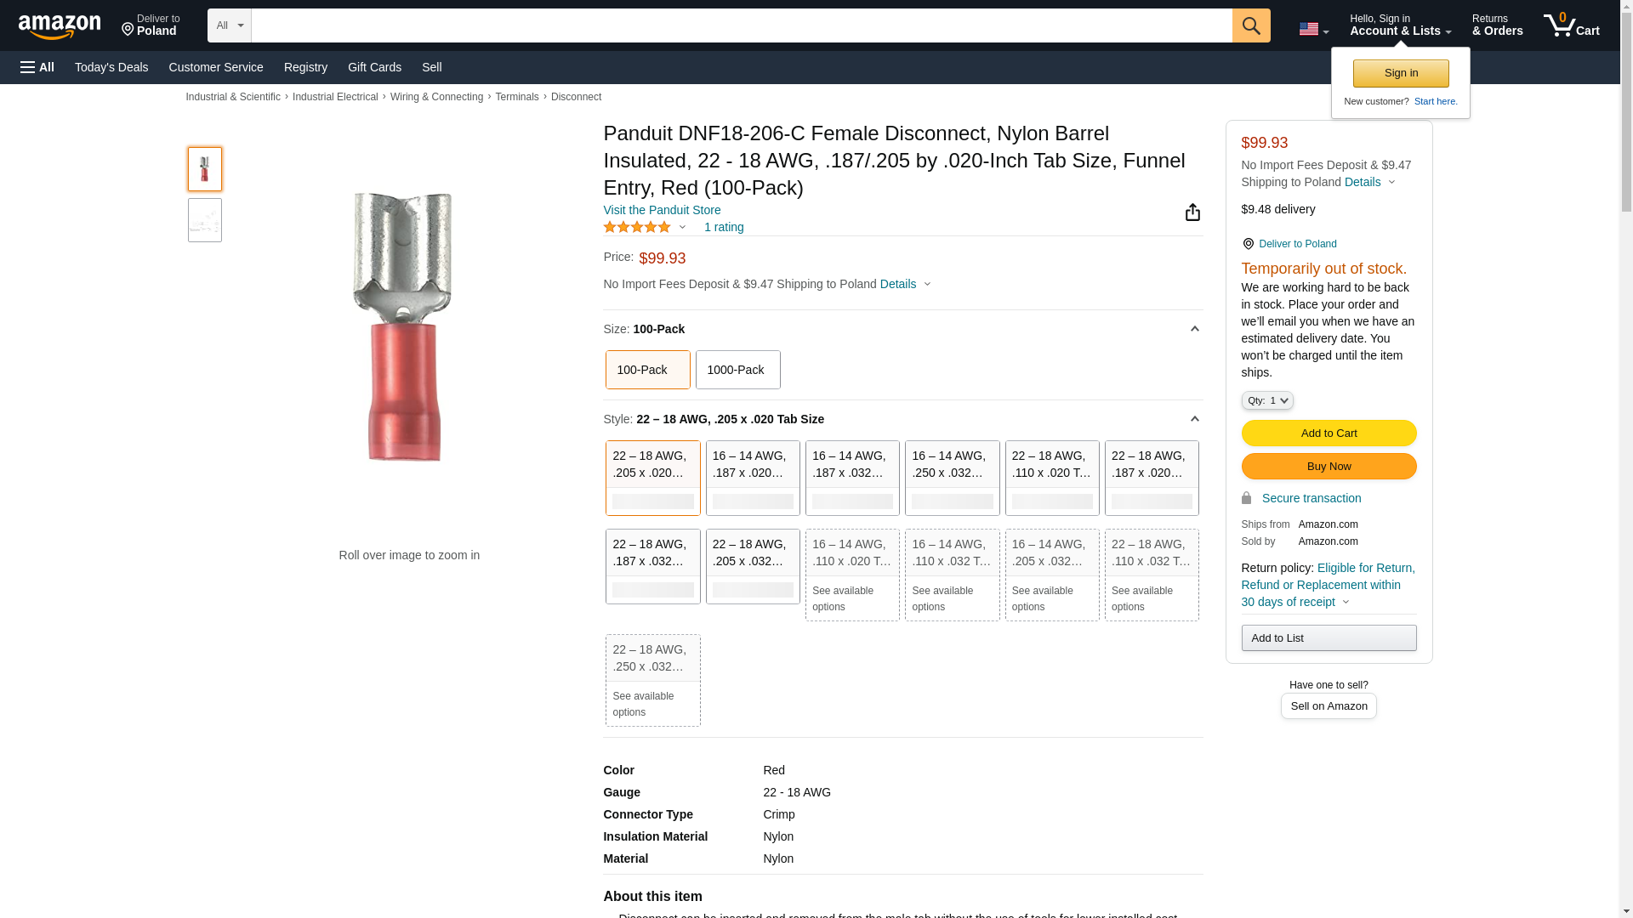The height and width of the screenshot is (918, 1633).
Task: Open the Qty quantity dropdown
Action: pyautogui.click(x=1266, y=400)
